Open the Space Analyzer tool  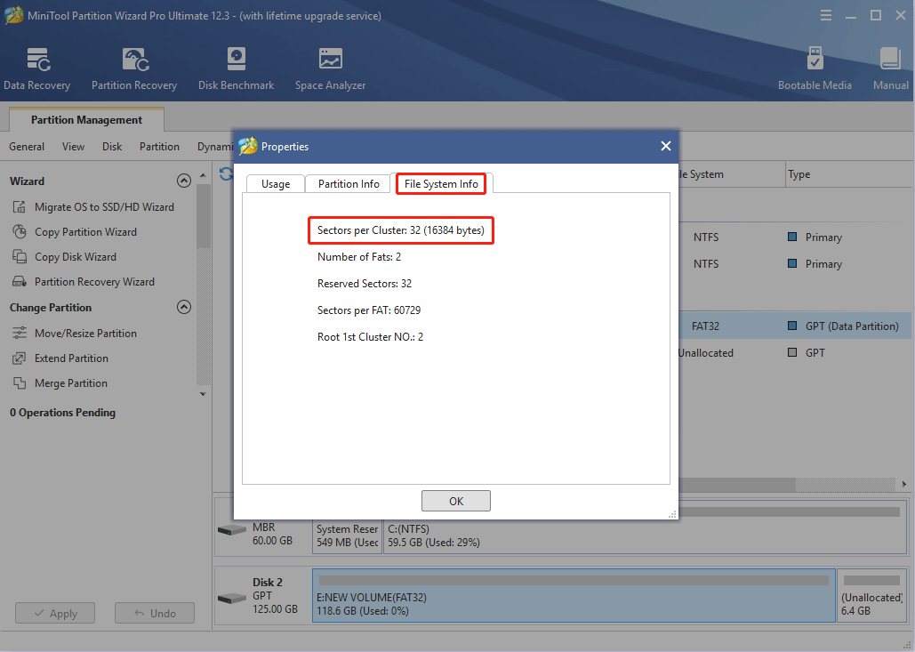click(330, 68)
